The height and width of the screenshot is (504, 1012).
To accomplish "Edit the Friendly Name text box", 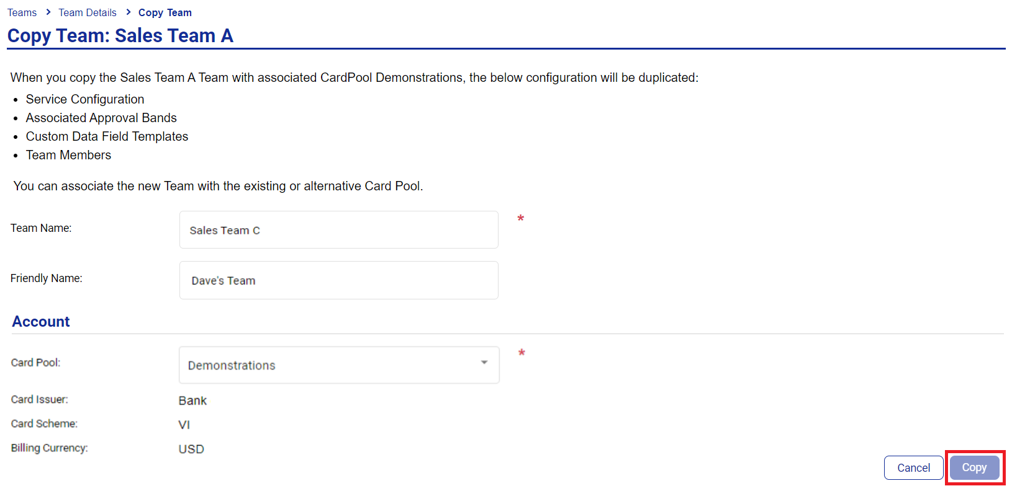I will [339, 280].
